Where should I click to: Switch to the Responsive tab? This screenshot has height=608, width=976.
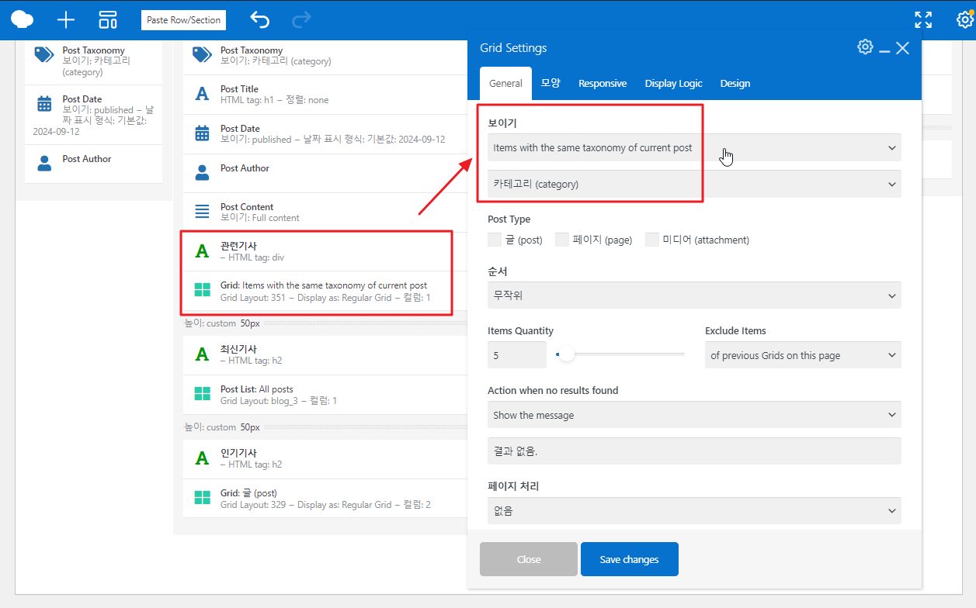pos(603,84)
